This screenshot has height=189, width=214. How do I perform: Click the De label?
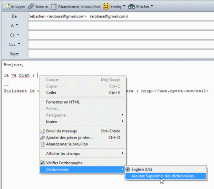pyautogui.click(x=14, y=16)
